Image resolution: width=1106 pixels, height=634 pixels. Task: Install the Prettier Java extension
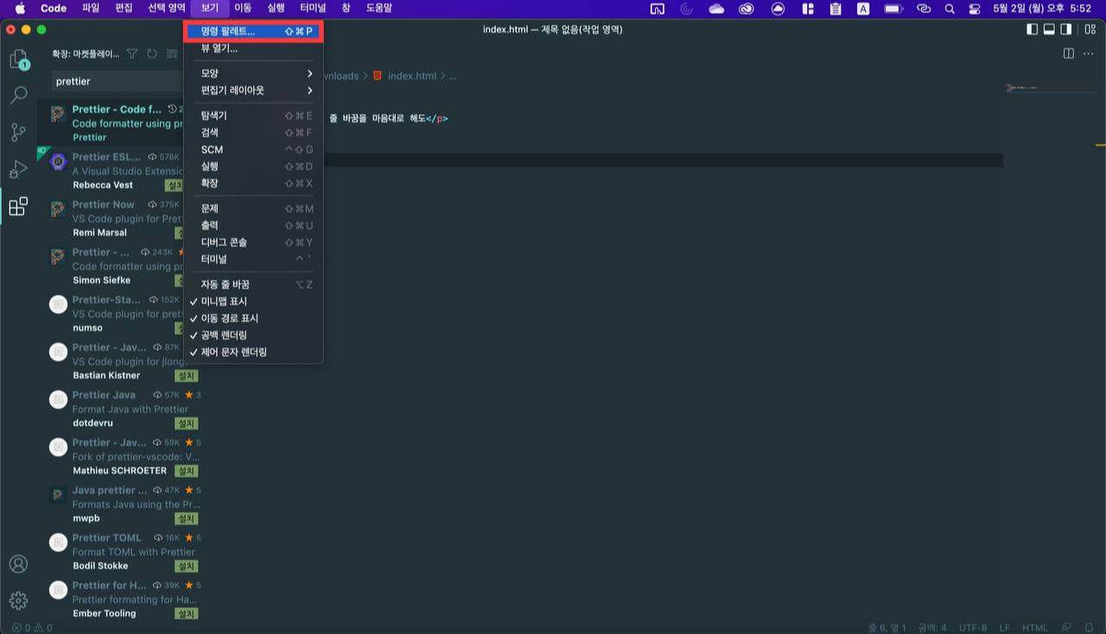[x=187, y=422]
